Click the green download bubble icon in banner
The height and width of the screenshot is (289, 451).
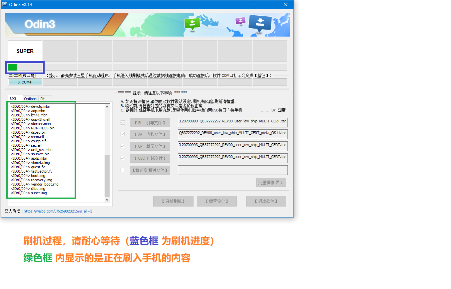point(192,24)
